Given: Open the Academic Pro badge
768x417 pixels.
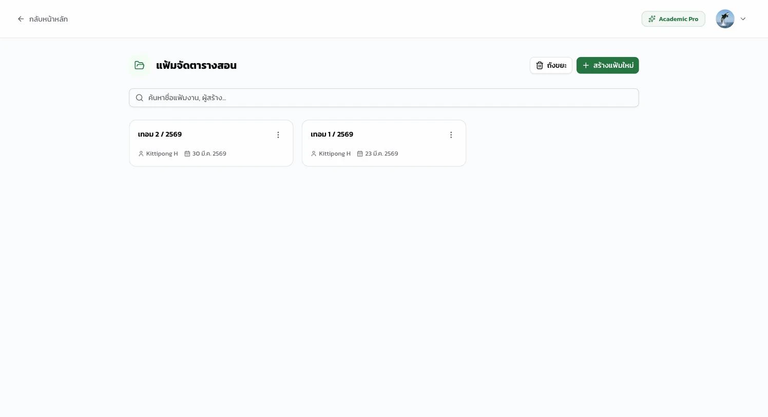Looking at the screenshot, I should [x=673, y=19].
